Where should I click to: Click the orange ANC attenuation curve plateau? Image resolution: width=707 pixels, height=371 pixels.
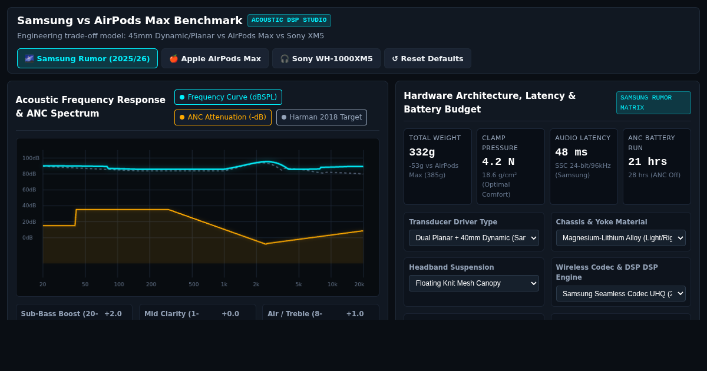click(x=123, y=210)
